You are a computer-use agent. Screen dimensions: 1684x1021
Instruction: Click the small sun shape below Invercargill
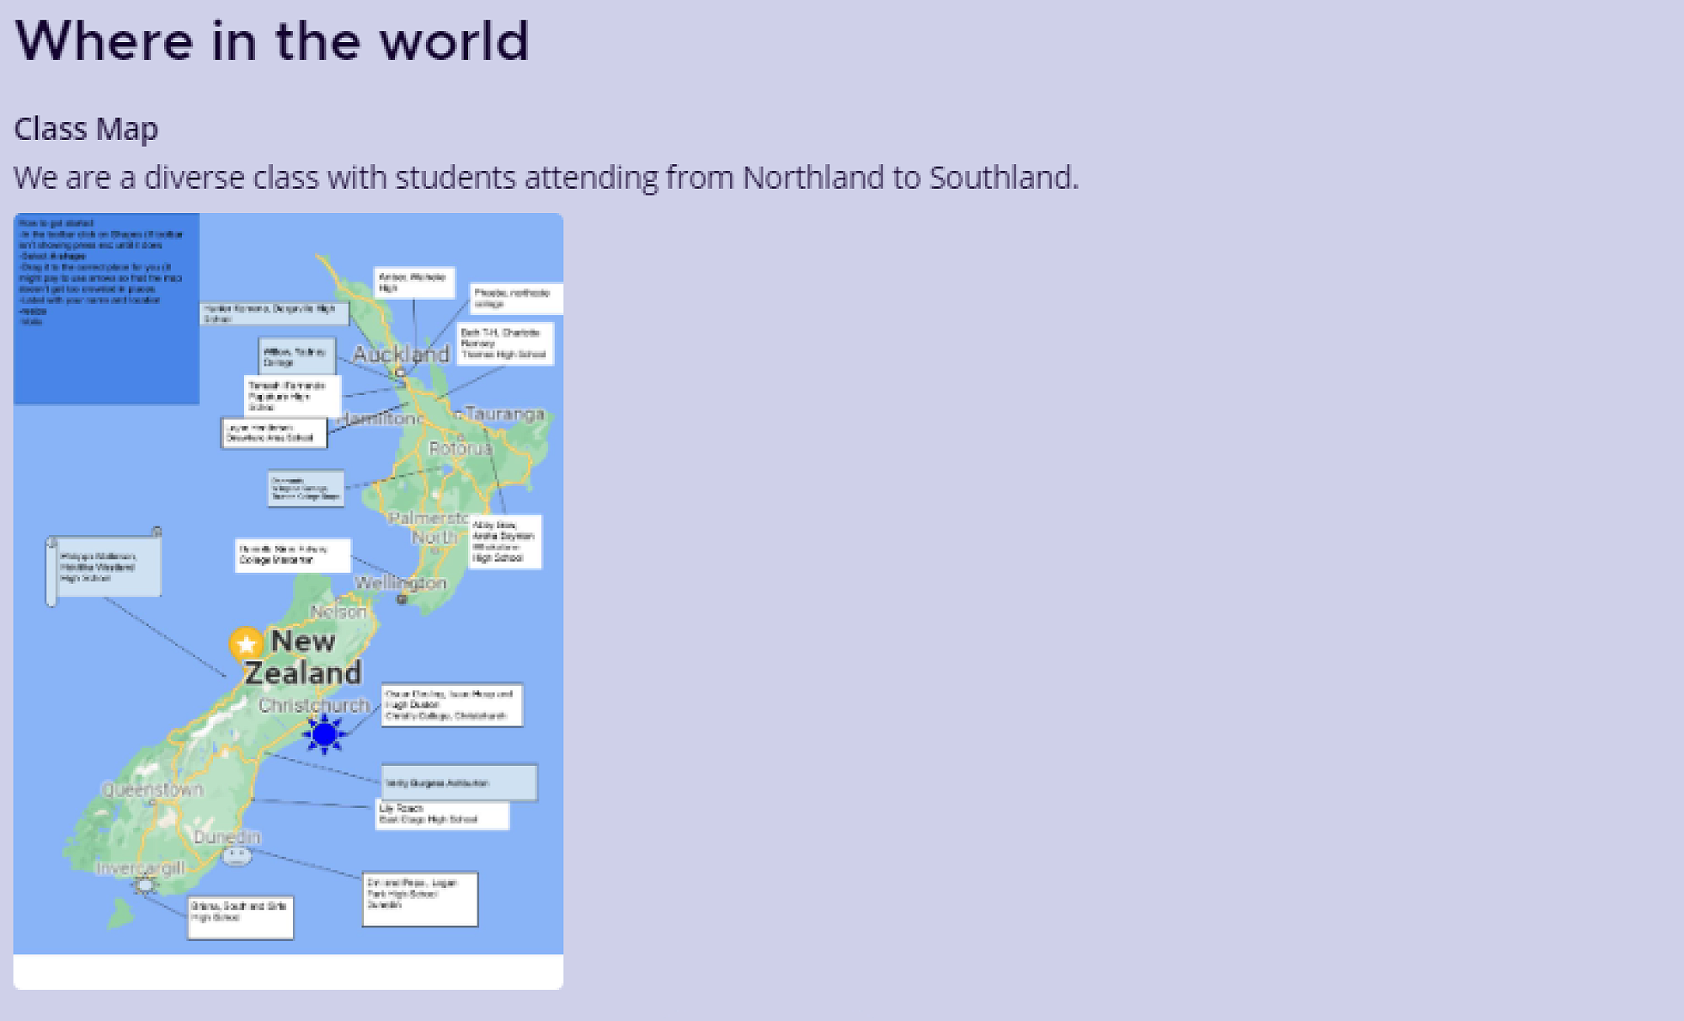point(146,885)
